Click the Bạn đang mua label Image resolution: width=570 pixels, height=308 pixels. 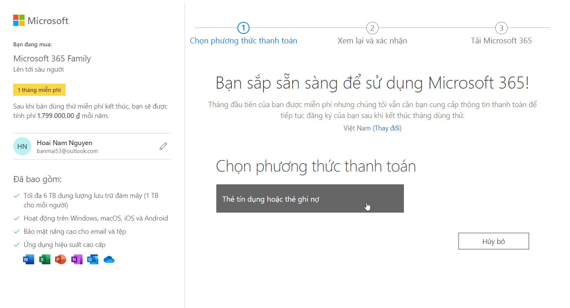pos(32,44)
